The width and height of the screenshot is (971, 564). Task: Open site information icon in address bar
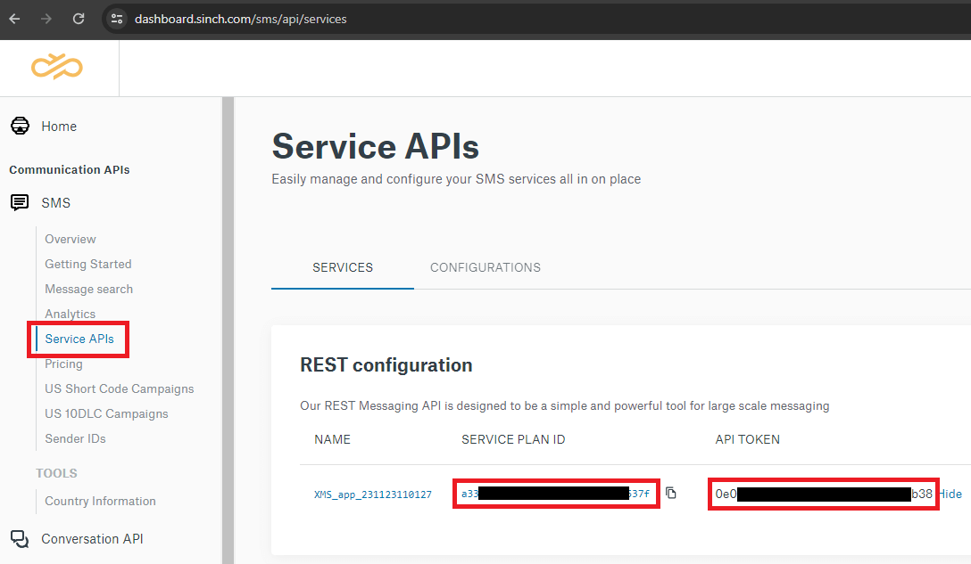(x=117, y=20)
